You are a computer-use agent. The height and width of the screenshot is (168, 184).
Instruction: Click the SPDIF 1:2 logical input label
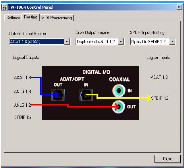click(x=160, y=98)
